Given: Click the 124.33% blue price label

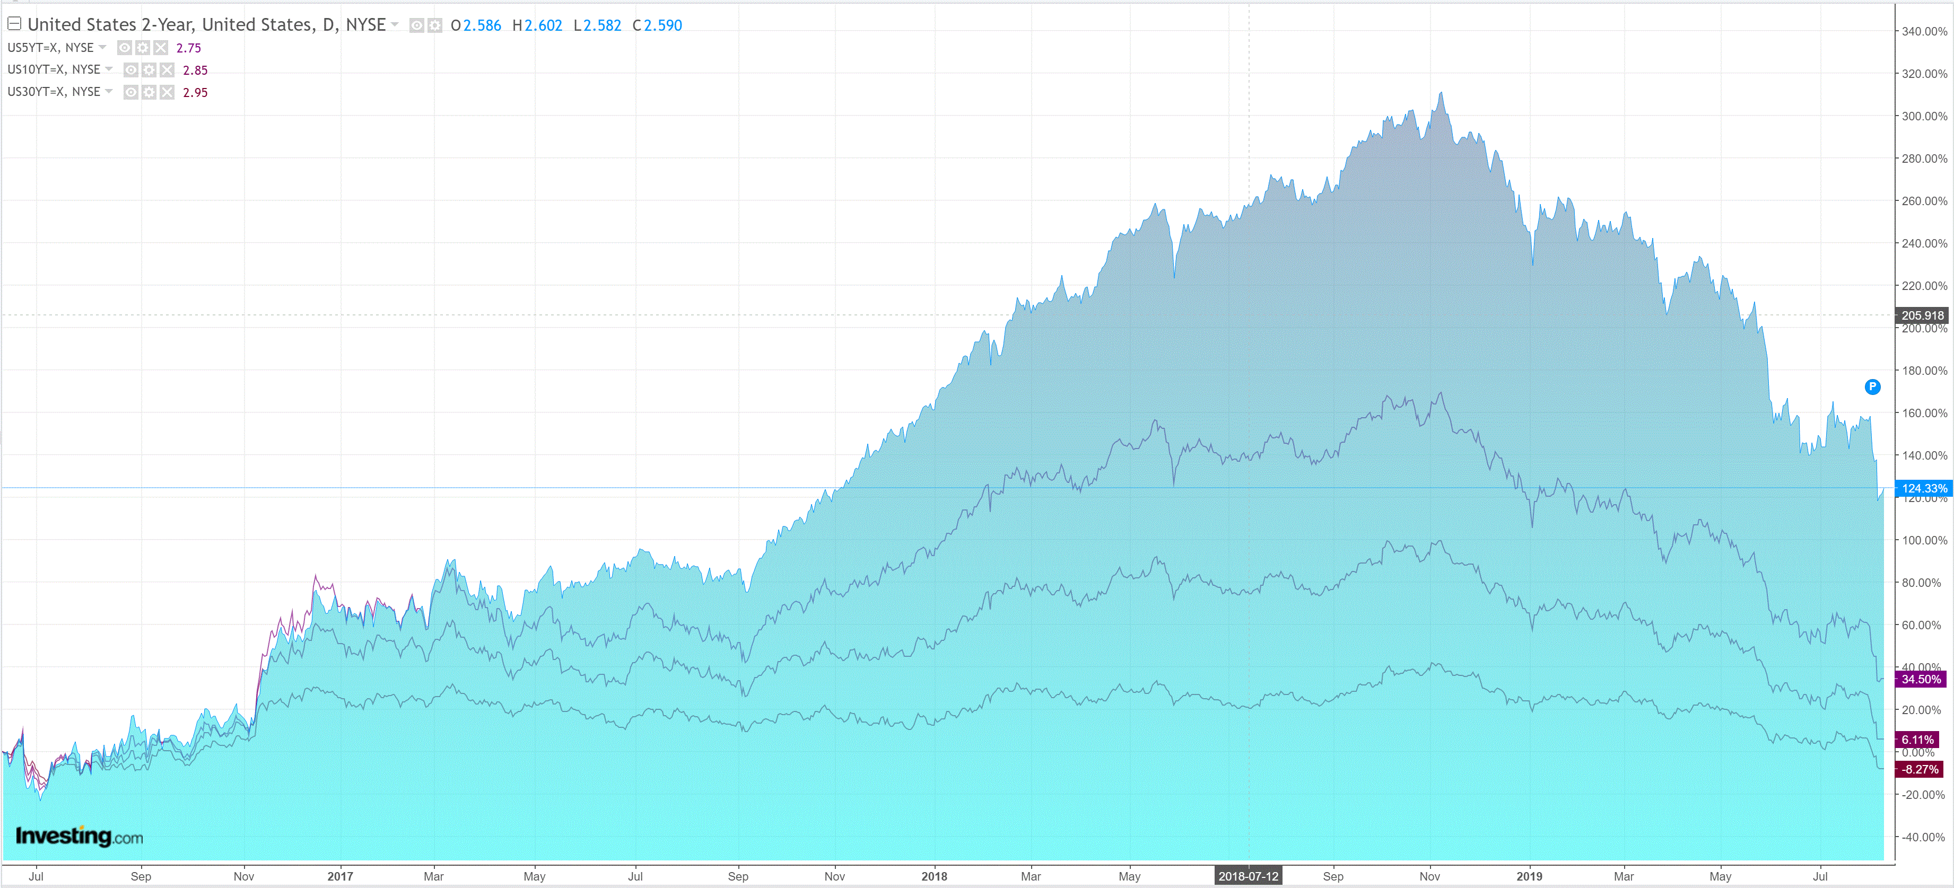Looking at the screenshot, I should click(1924, 488).
